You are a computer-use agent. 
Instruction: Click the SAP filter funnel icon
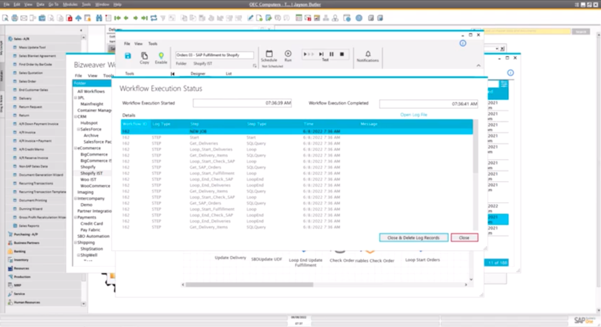coord(163,18)
